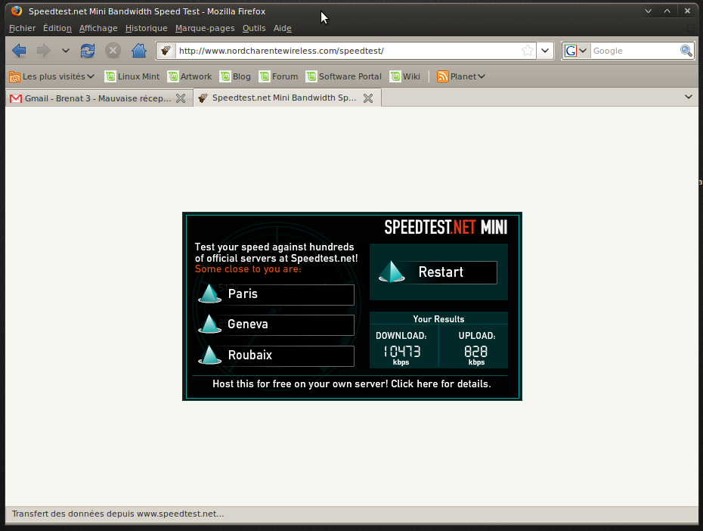Open the Les plus visités dropdown

point(91,76)
